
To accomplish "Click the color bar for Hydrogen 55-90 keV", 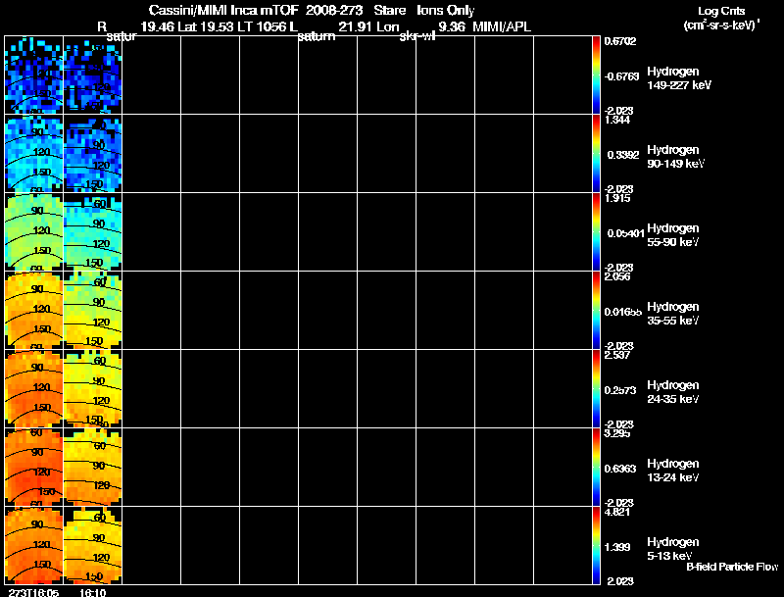I will 596,232.
